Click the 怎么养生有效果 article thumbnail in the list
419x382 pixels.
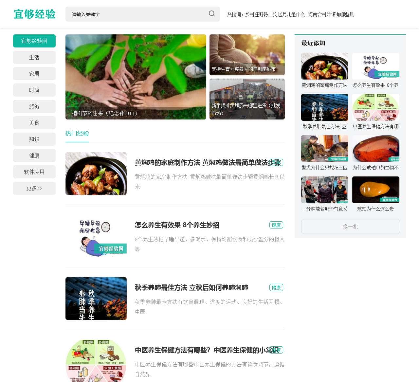coord(96,236)
